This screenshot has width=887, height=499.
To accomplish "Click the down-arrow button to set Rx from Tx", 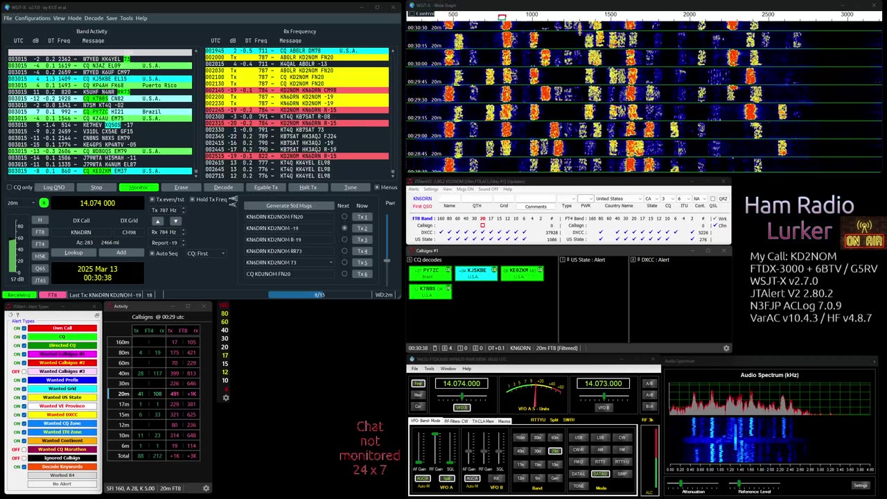I will (x=175, y=221).
